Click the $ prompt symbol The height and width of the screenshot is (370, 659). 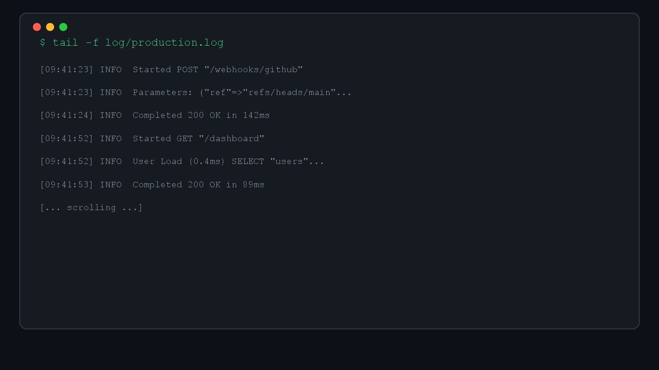(43, 42)
